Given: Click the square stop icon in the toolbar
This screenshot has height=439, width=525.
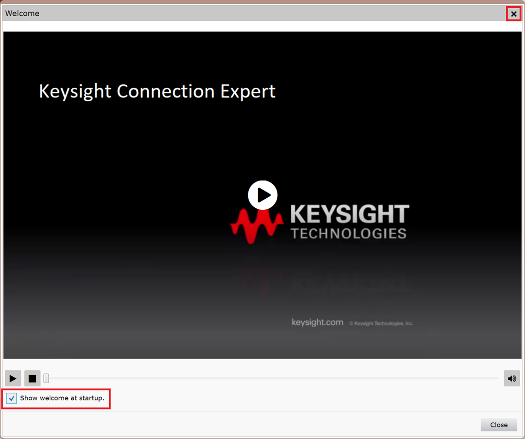Looking at the screenshot, I should click(x=32, y=378).
